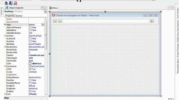Click the forward '>' button on the form

coord(60,21)
